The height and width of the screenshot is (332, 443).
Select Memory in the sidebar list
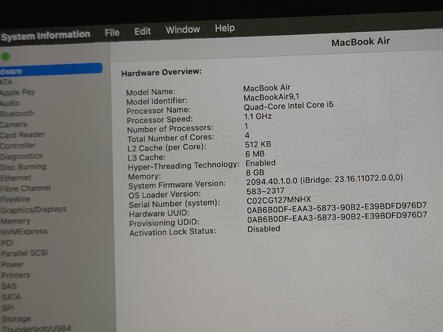pos(16,221)
